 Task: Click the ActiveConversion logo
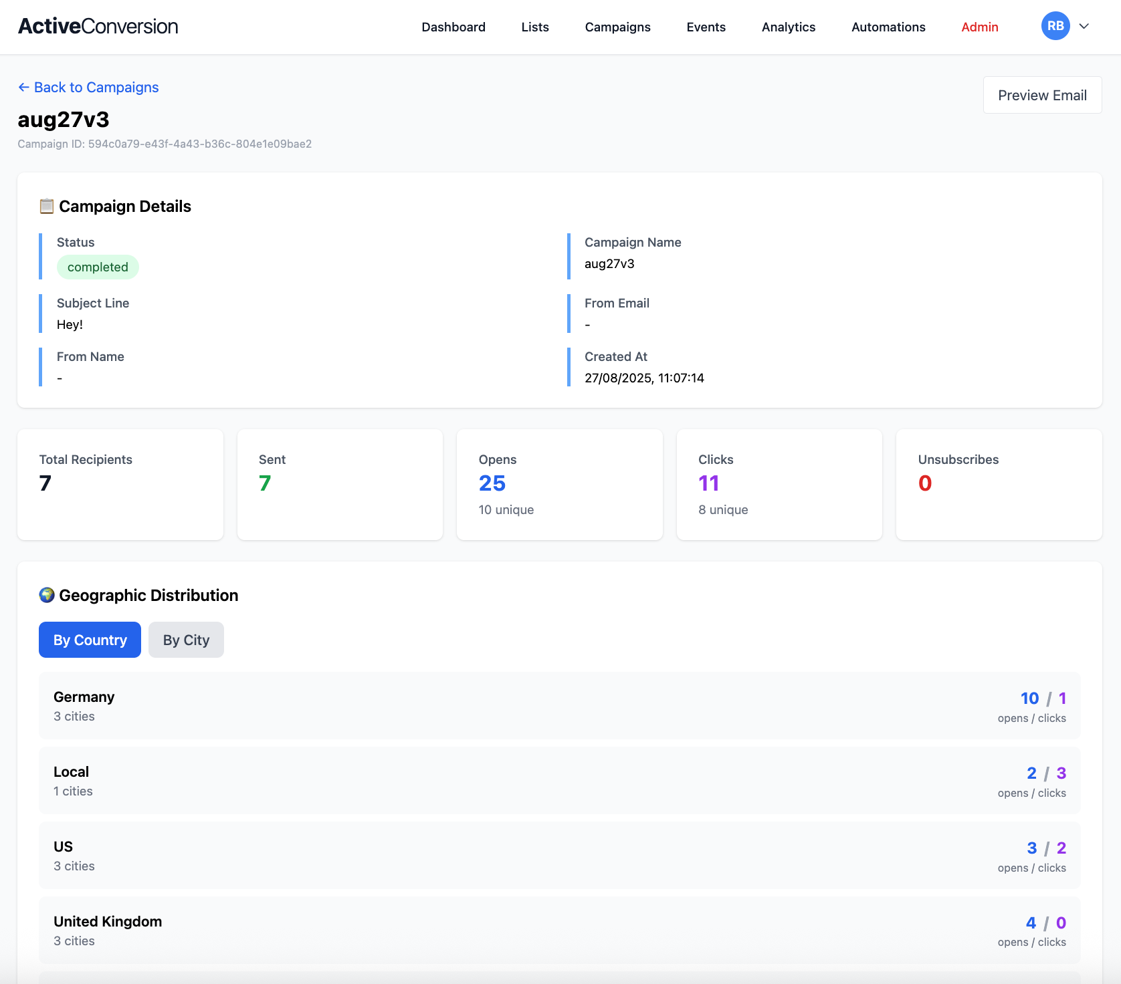click(98, 27)
